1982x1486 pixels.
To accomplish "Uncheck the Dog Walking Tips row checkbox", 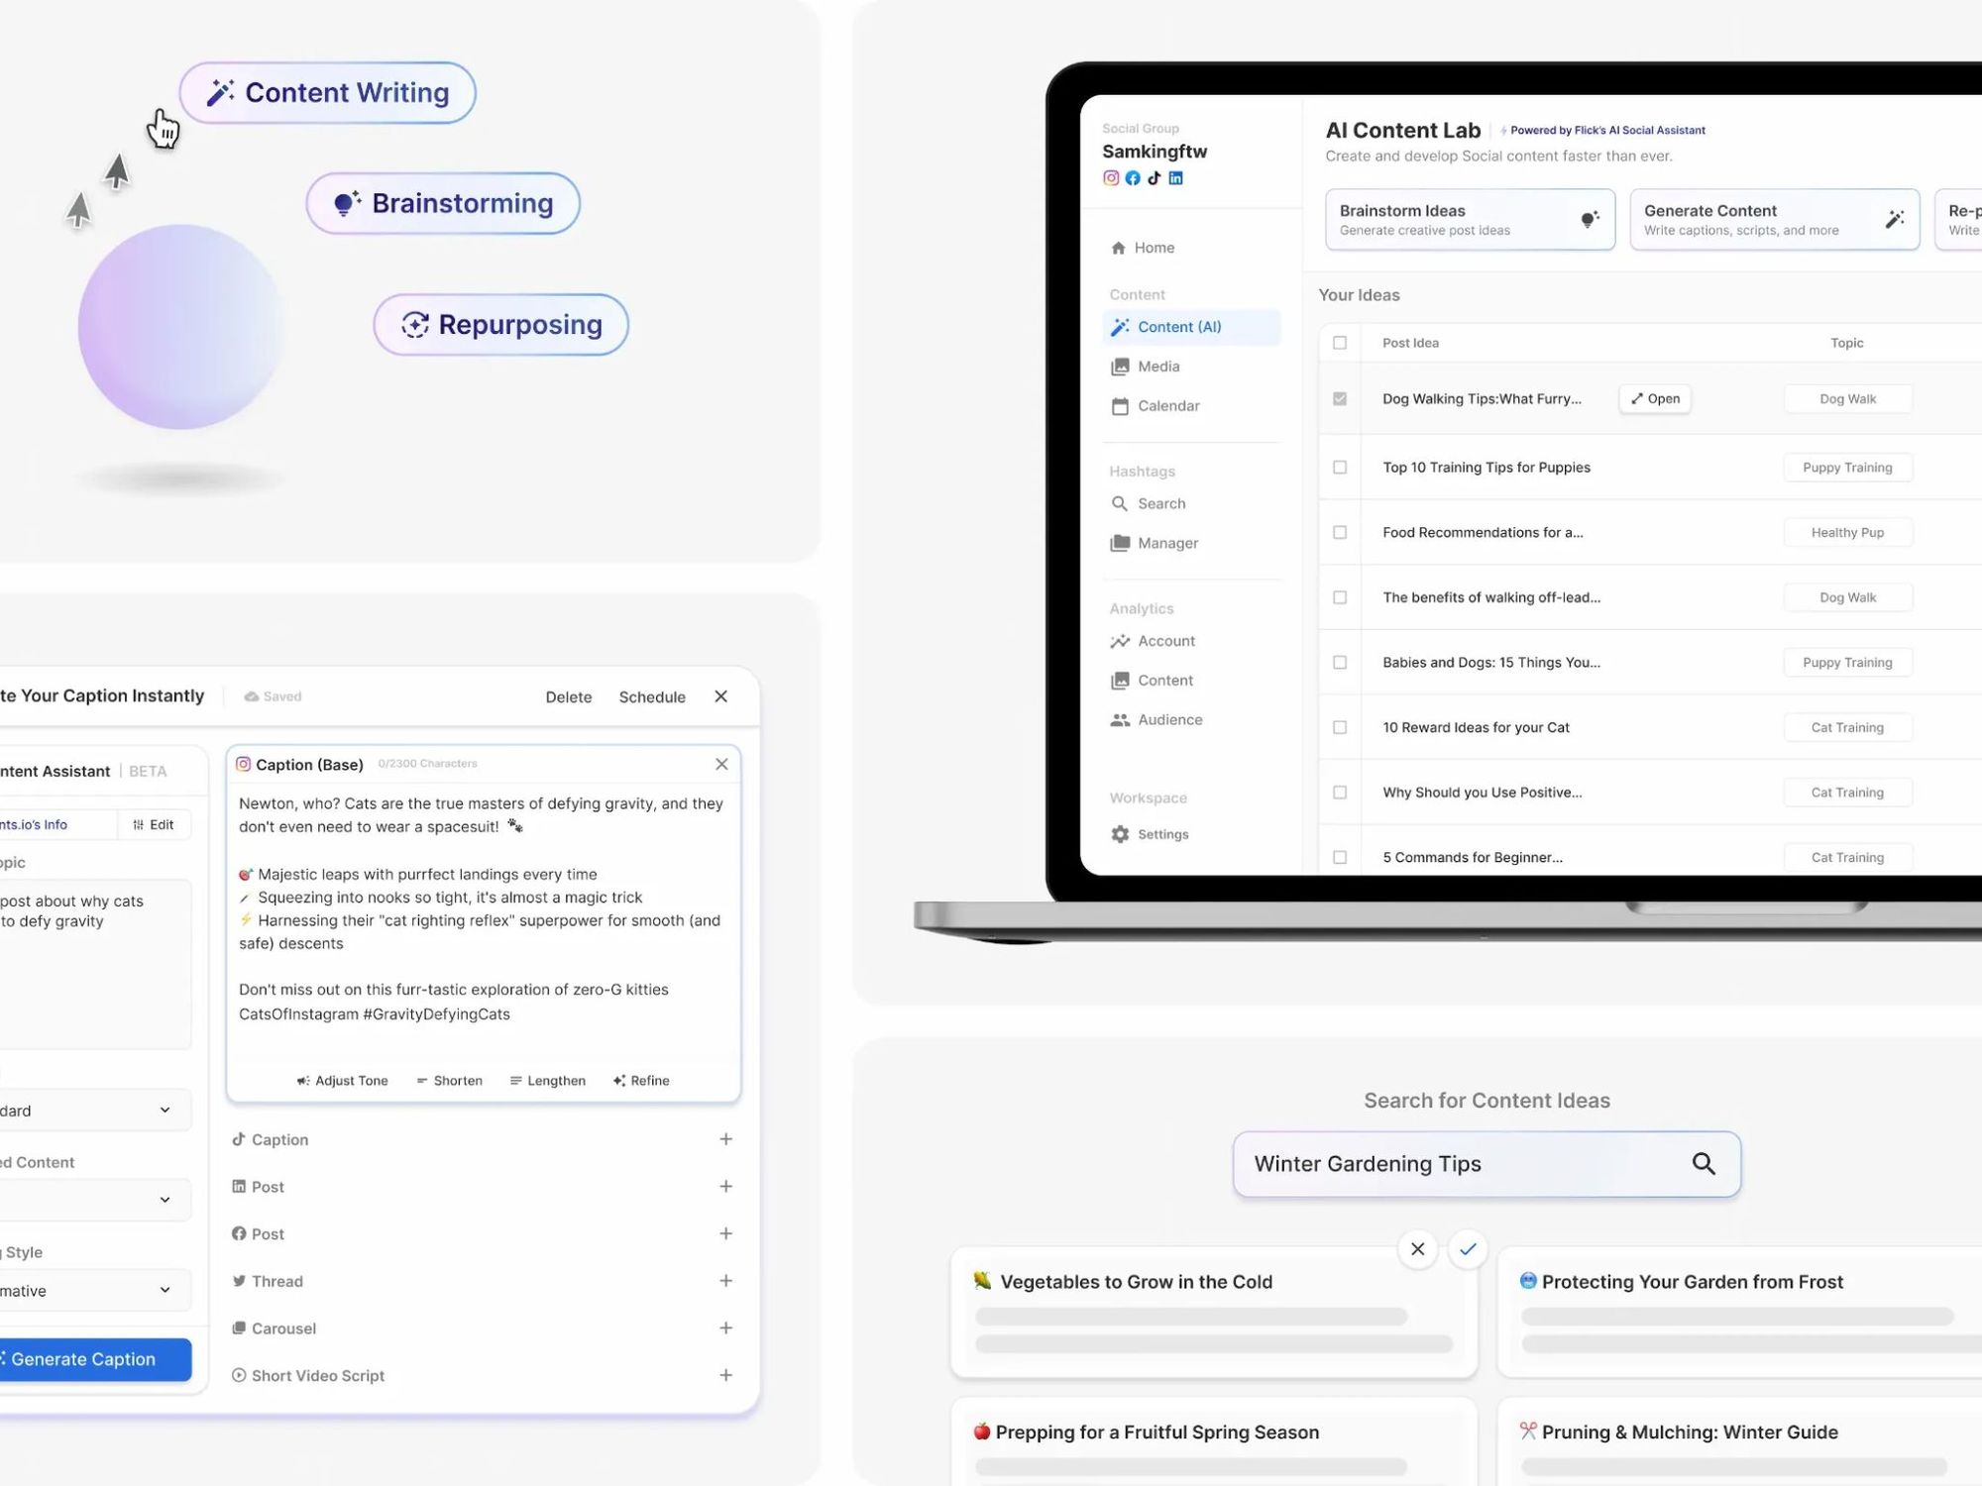I will [1340, 398].
